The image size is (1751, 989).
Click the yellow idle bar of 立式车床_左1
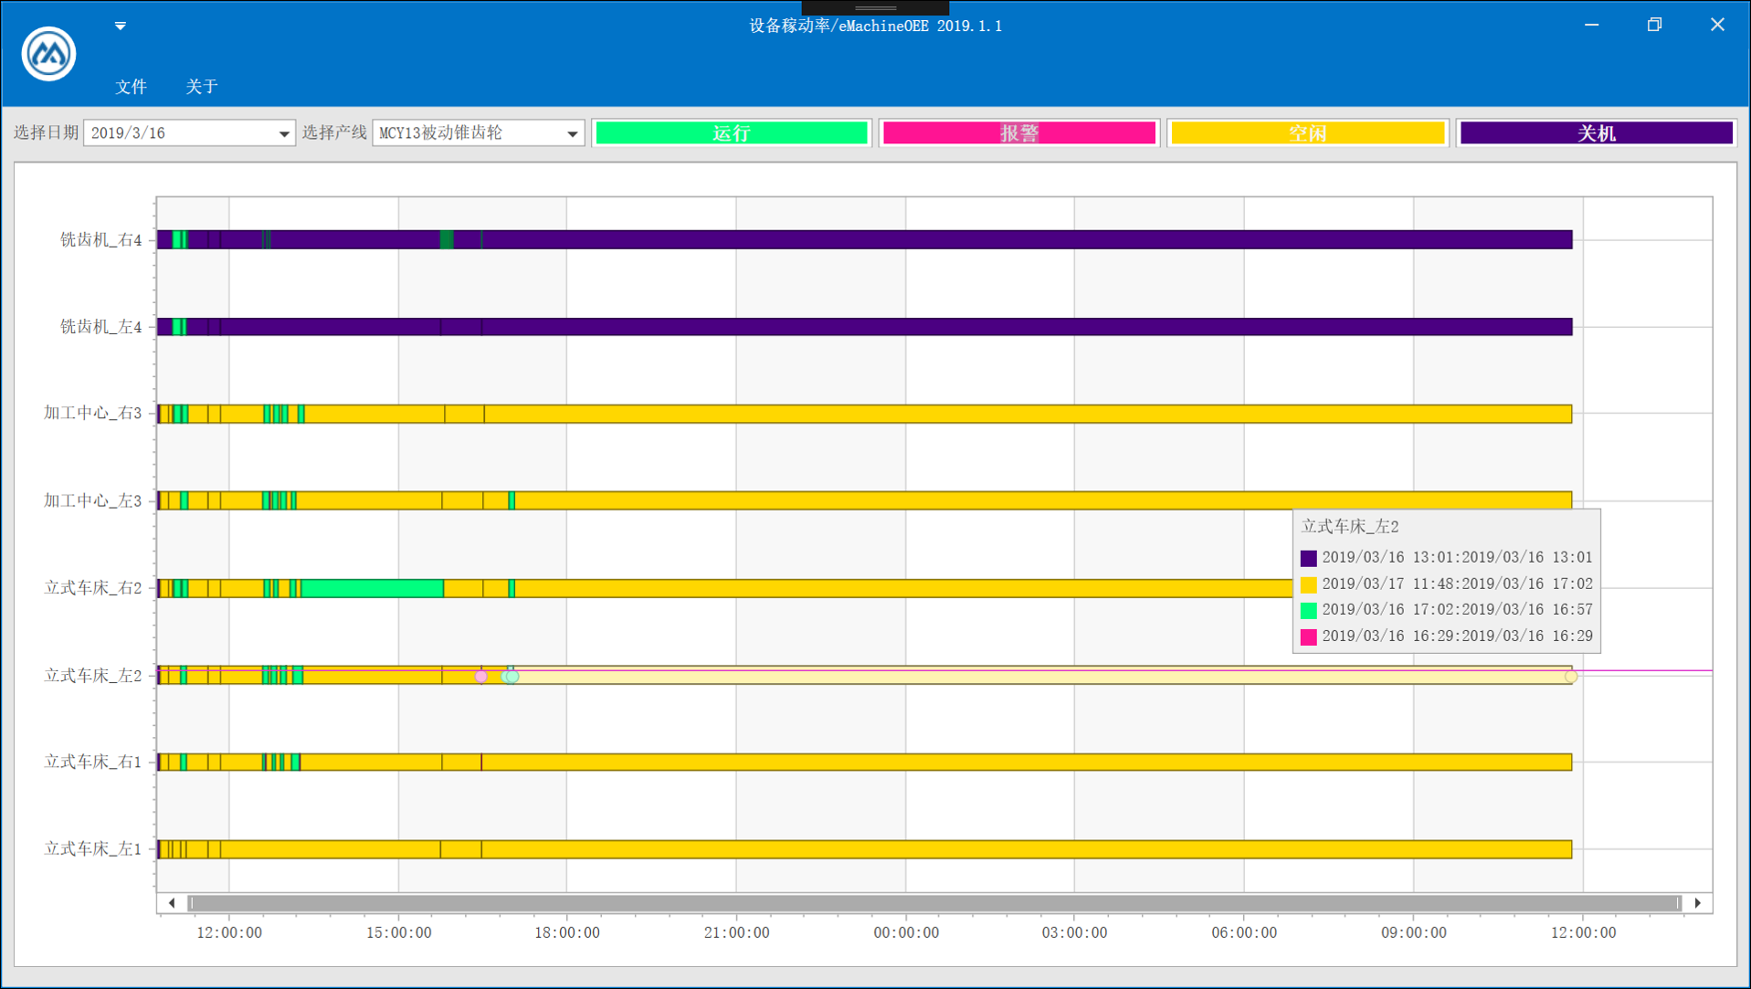pos(1028,849)
